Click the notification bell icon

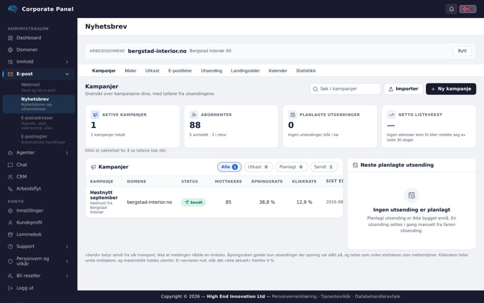[x=451, y=9]
